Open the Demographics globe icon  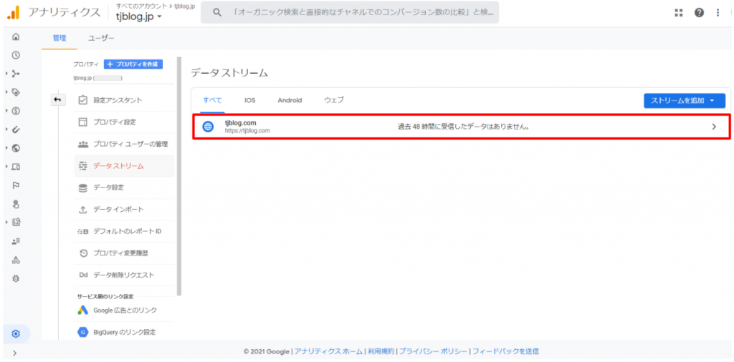click(x=16, y=148)
